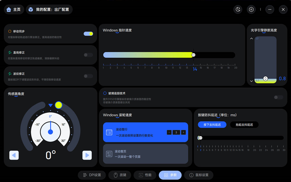Click the 滚动整行 line scroll icon

(x=109, y=132)
